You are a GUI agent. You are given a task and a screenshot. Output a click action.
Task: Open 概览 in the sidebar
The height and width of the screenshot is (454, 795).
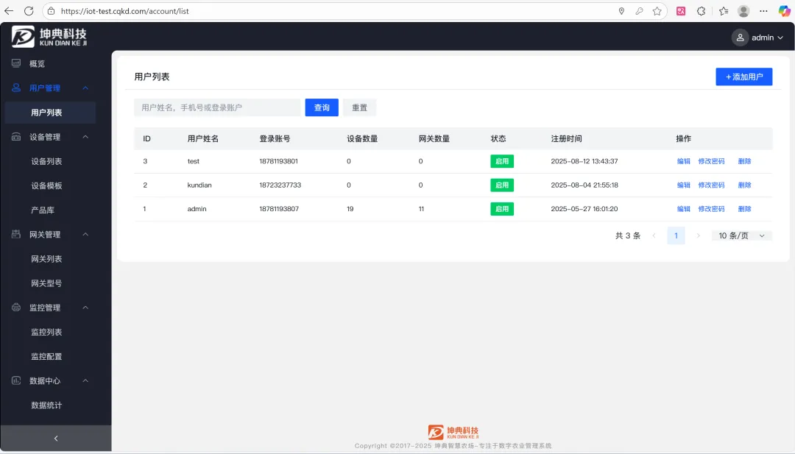(x=37, y=64)
